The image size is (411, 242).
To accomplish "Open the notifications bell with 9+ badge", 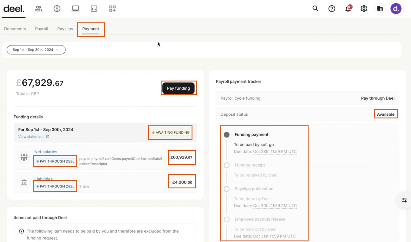I will pos(348,8).
